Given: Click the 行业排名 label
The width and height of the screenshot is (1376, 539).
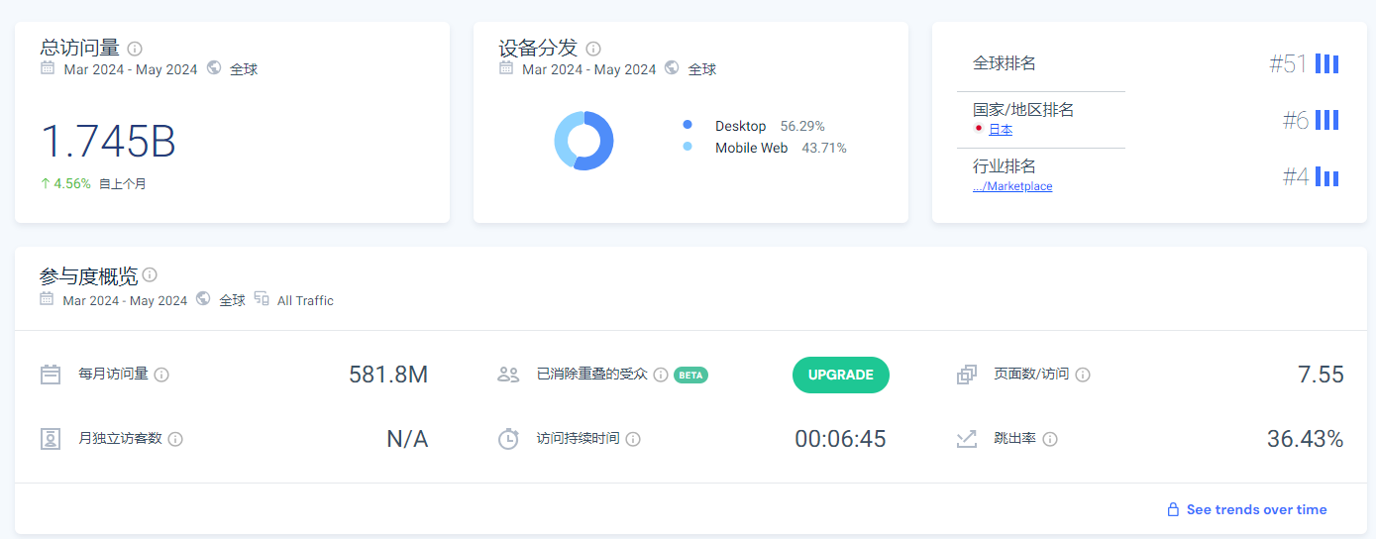Looking at the screenshot, I should coord(1005,166).
